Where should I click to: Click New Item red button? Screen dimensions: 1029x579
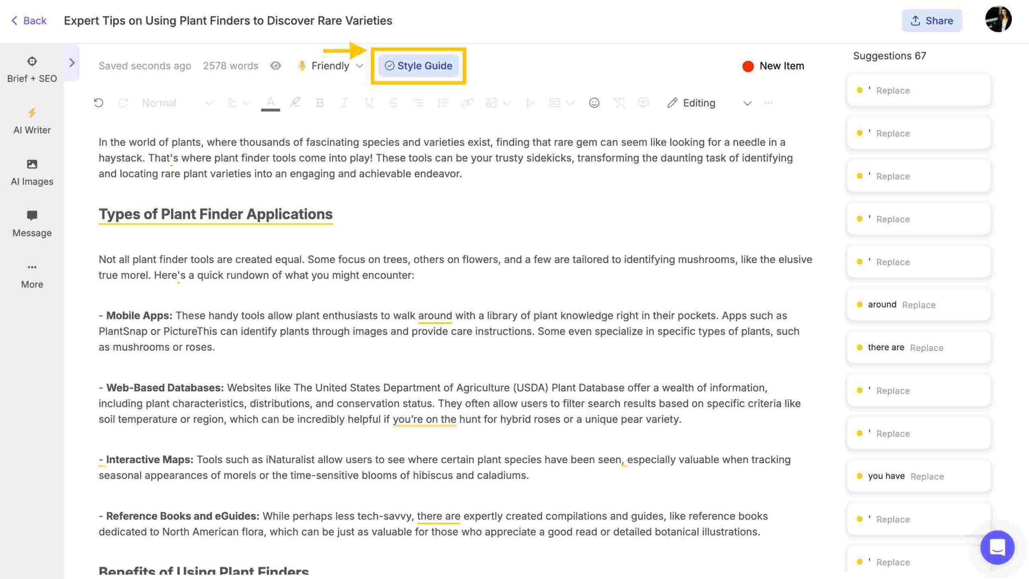pos(773,65)
